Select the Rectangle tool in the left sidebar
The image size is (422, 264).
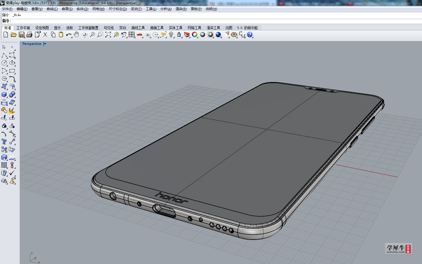point(12,71)
